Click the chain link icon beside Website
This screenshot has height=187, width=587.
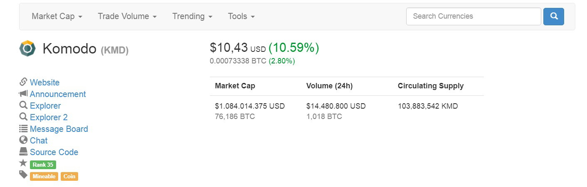[x=23, y=82]
